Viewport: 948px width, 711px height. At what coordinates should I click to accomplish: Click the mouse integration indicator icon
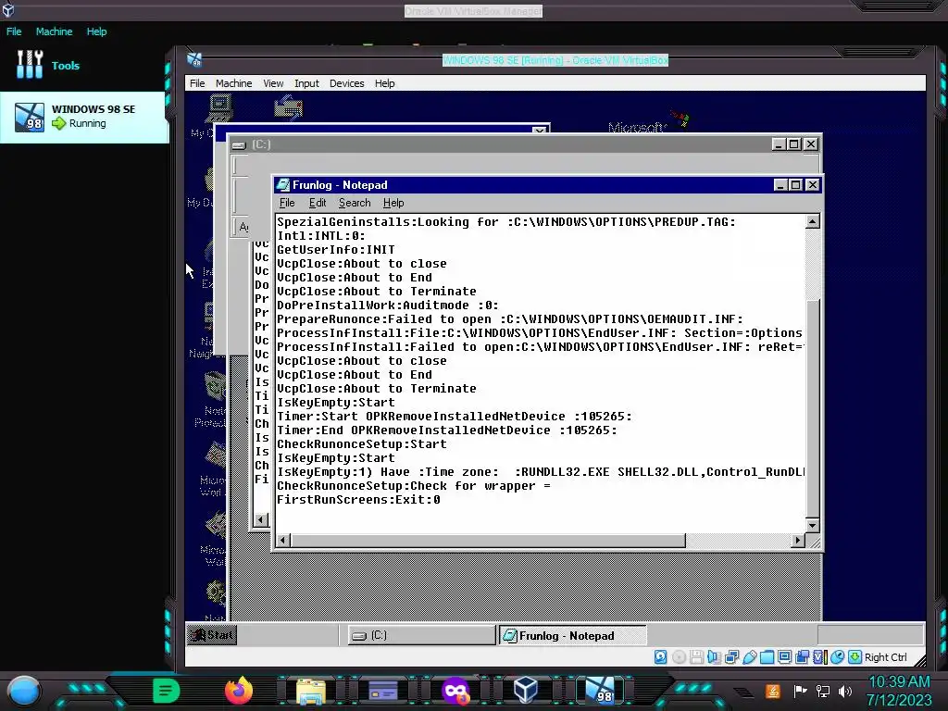click(837, 657)
